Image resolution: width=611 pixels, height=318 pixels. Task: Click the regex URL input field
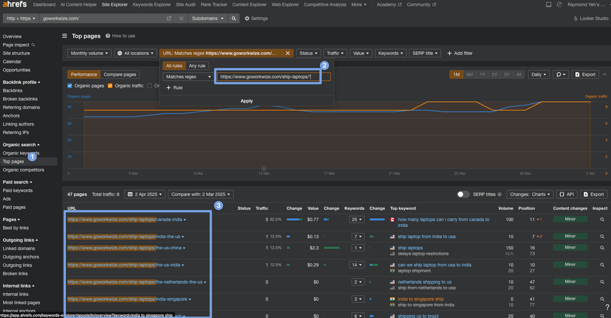coord(274,77)
